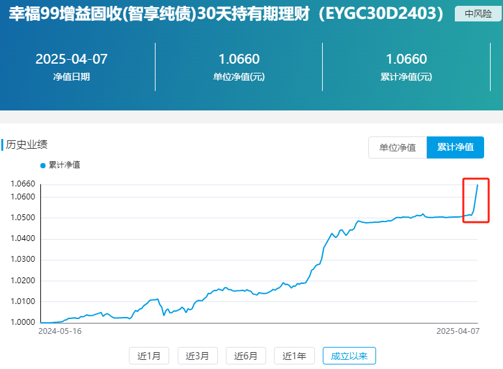Select the 累计净值 tab

(x=455, y=147)
